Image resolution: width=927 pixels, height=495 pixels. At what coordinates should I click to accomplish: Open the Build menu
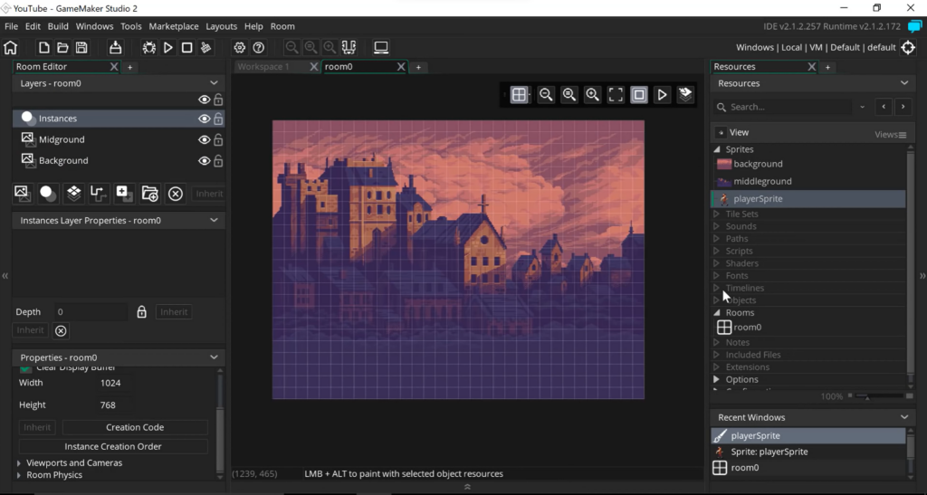click(x=58, y=26)
